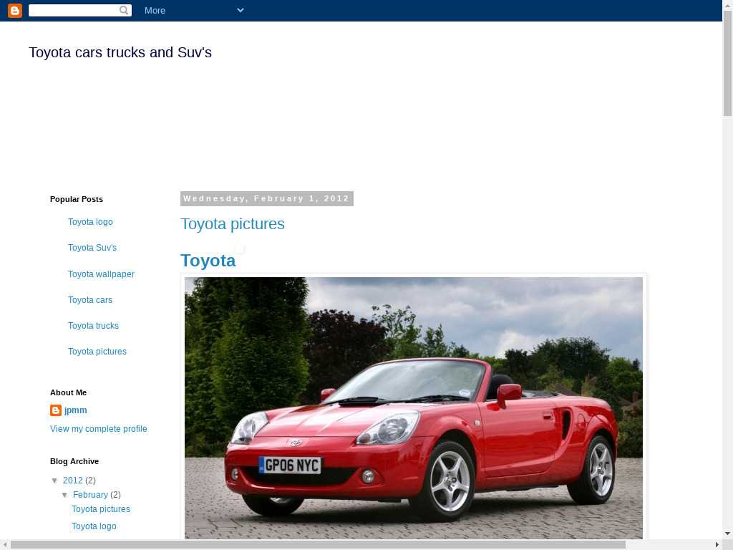733x550 pixels.
Task: Click the search magnifier icon in navbar
Action: click(x=124, y=10)
